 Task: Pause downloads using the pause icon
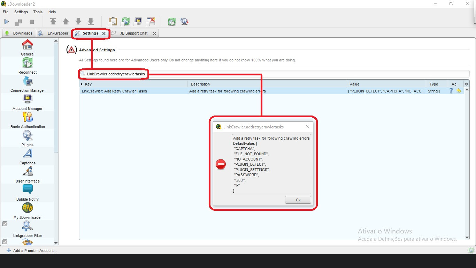(x=18, y=22)
